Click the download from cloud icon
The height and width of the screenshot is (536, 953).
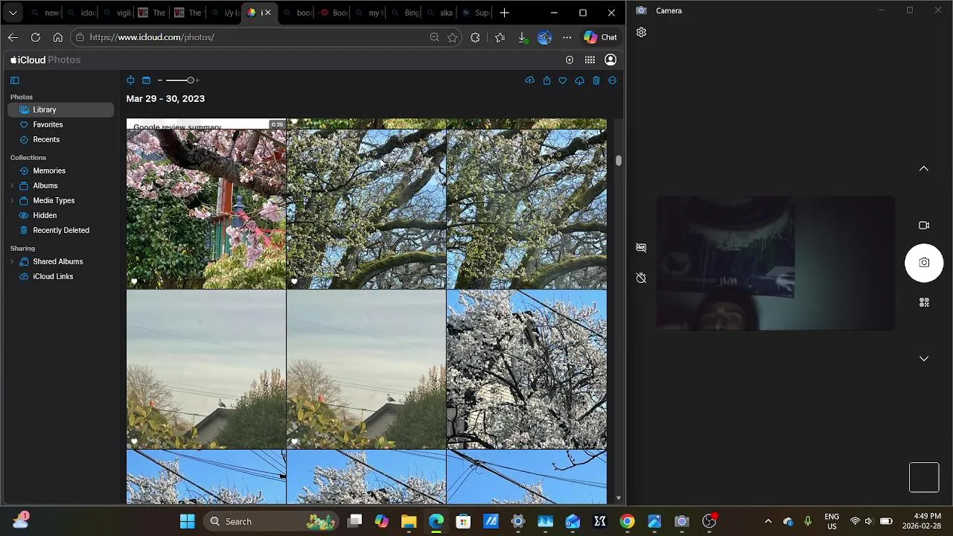(x=579, y=80)
